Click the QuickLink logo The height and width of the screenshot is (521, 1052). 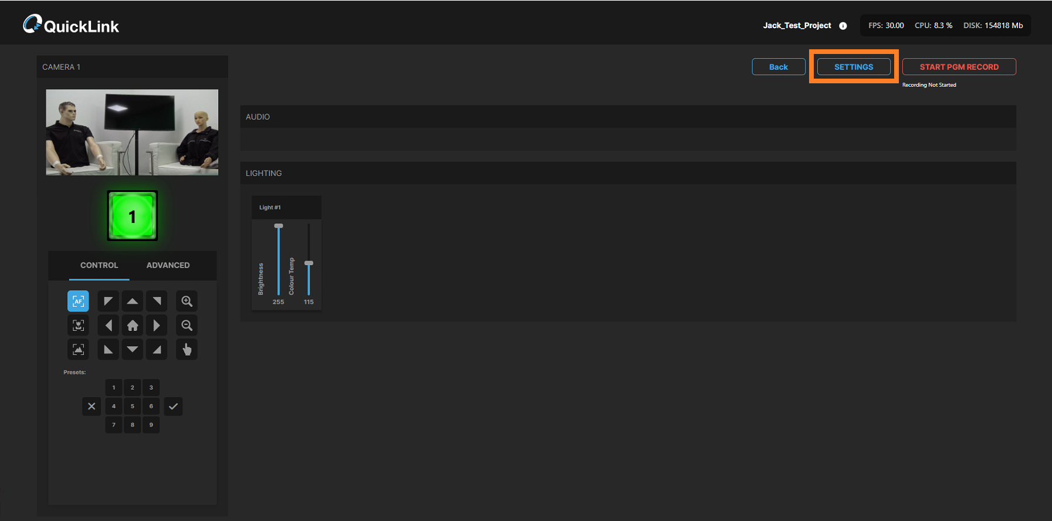pos(71,25)
